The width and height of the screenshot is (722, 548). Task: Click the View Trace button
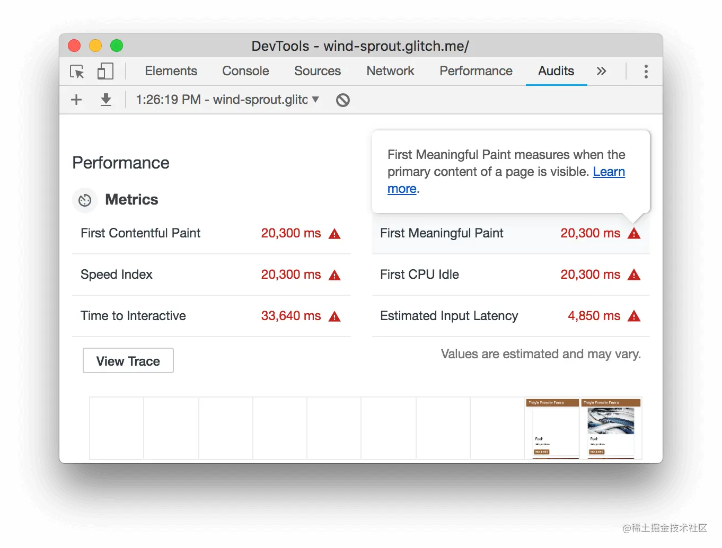[128, 361]
